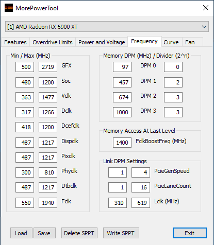Click the PcieGenSpeed minimum field
This screenshot has width=214, height=245.
point(118,172)
